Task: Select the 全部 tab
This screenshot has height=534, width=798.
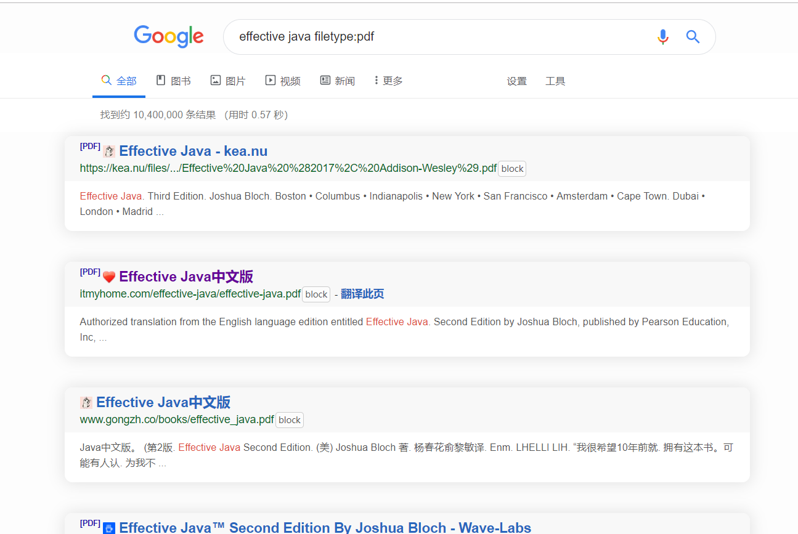Action: click(119, 81)
